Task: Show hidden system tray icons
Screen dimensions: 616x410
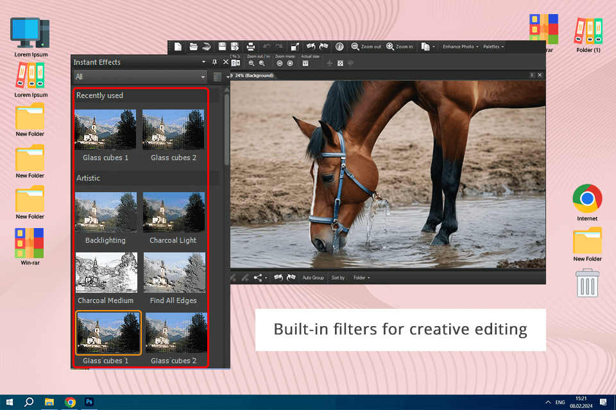Action: point(548,402)
